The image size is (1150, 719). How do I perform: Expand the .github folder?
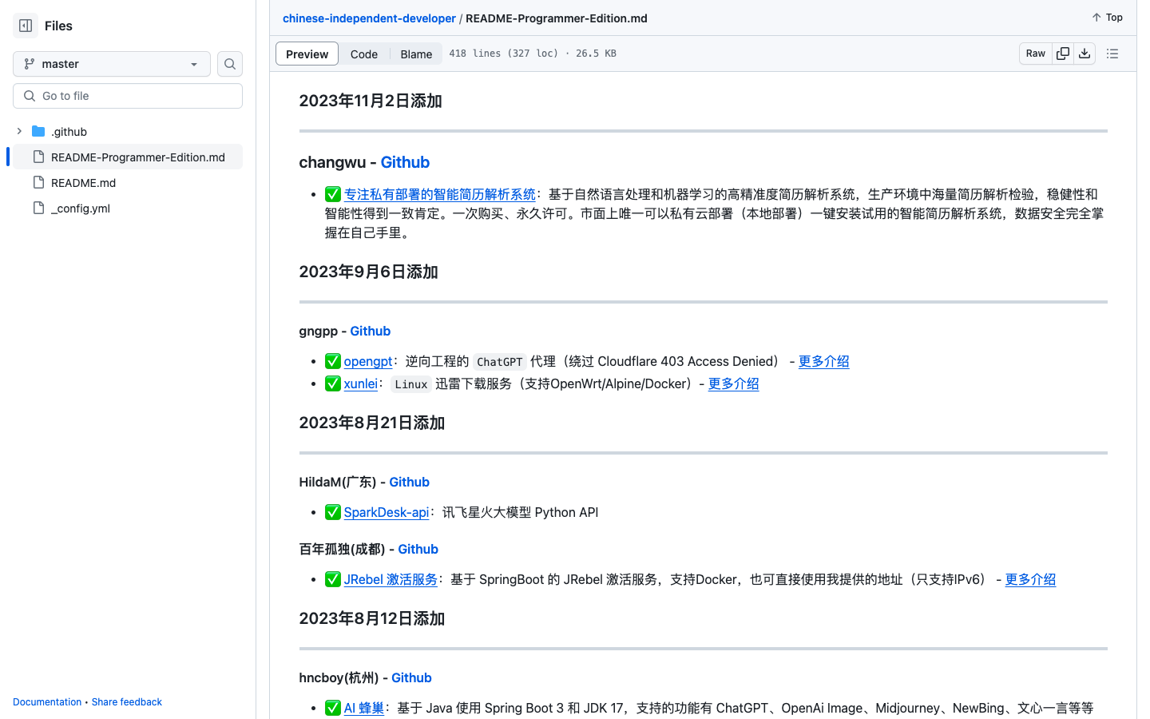pos(18,131)
